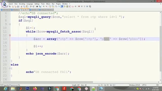
Task: Start macro recording with red Record icon
Action: pos(79,7)
